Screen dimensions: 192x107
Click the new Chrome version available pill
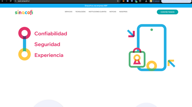tap(176, 1)
